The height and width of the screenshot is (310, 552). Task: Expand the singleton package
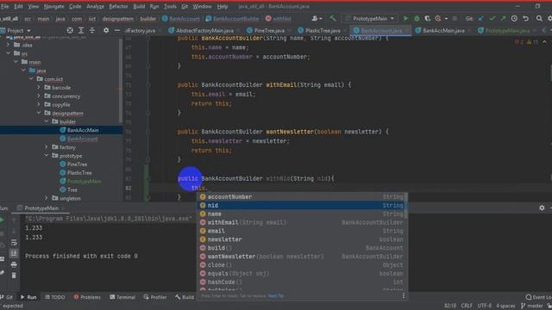(47, 198)
